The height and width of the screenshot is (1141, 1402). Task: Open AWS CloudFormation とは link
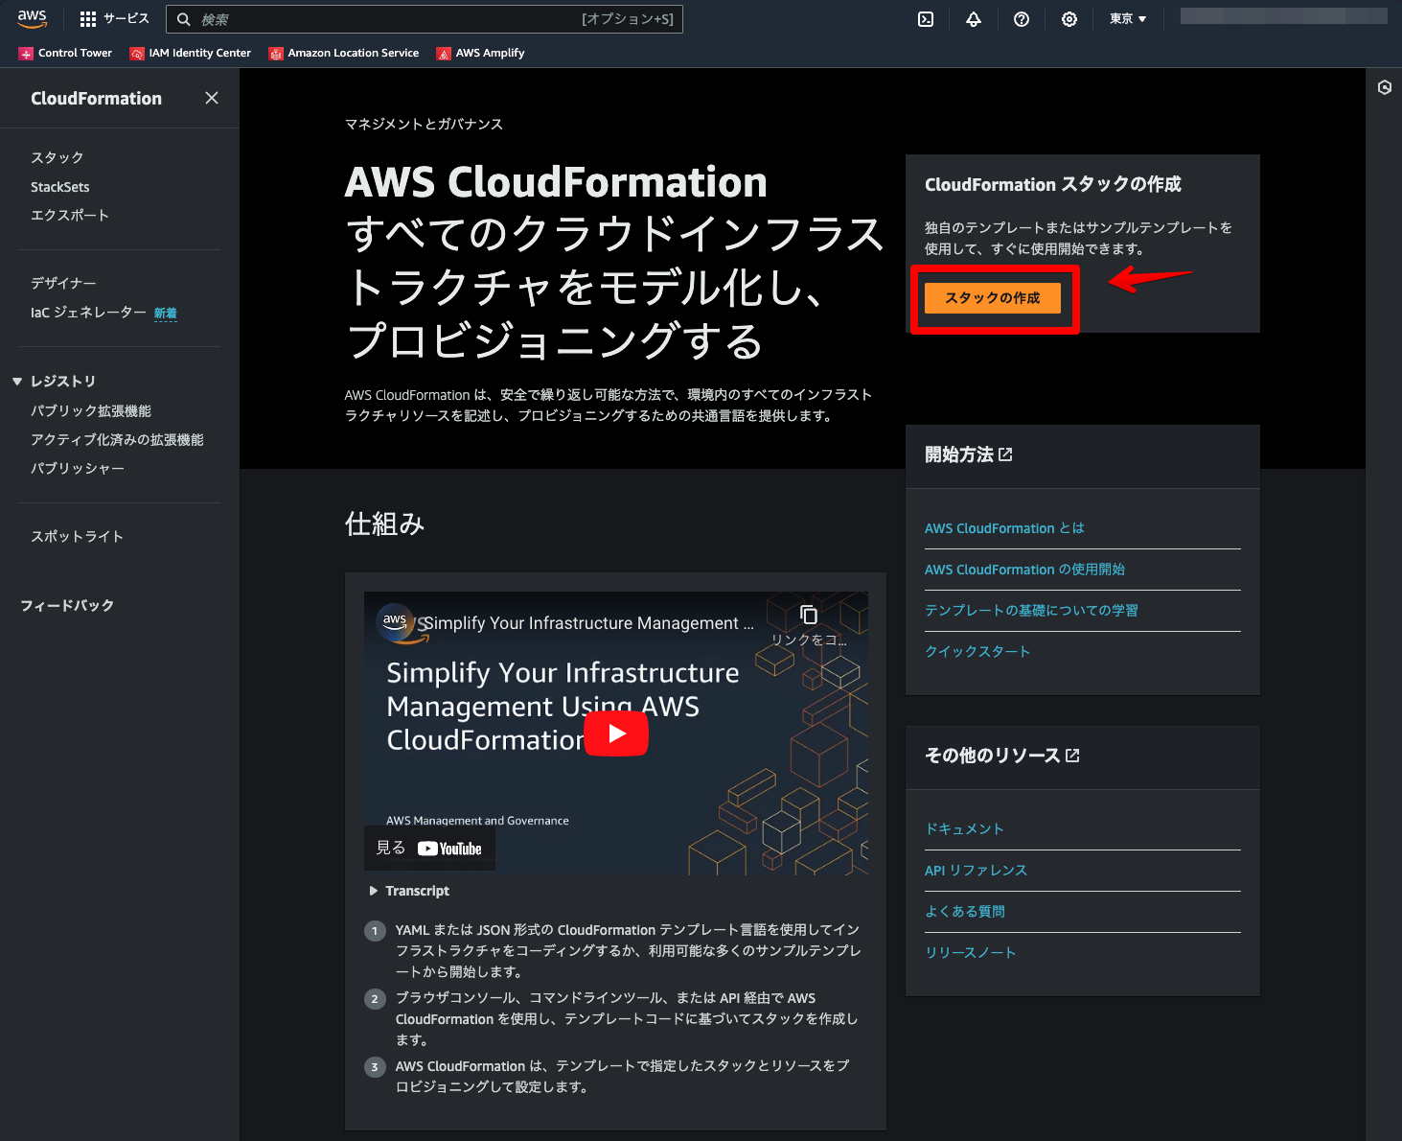tap(1004, 528)
